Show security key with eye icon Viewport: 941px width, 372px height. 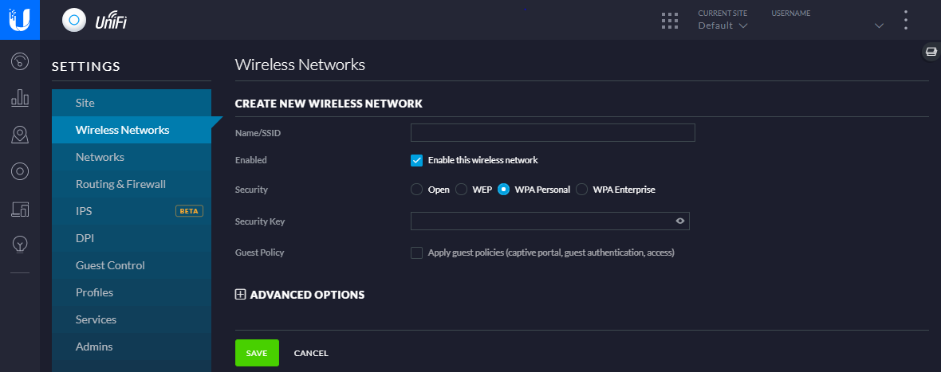[680, 221]
